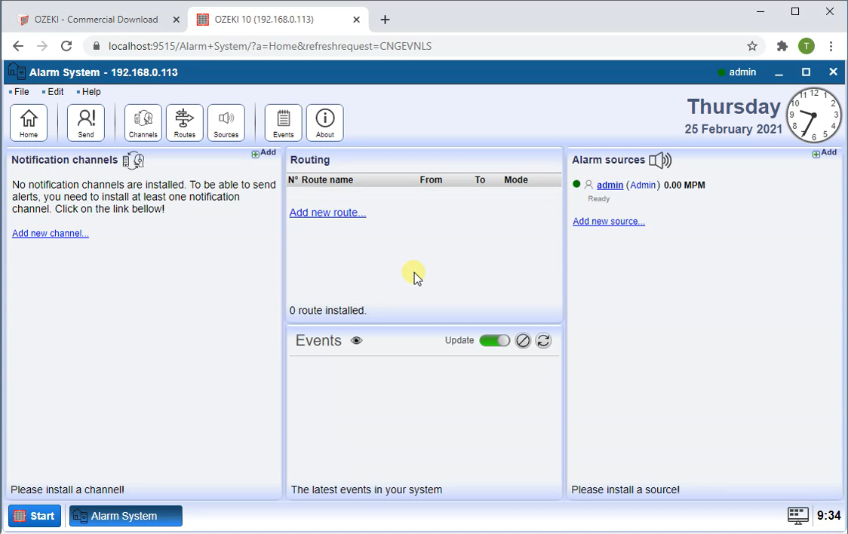The width and height of the screenshot is (848, 534).
Task: Click the eye icon beside Events
Action: [x=356, y=340]
